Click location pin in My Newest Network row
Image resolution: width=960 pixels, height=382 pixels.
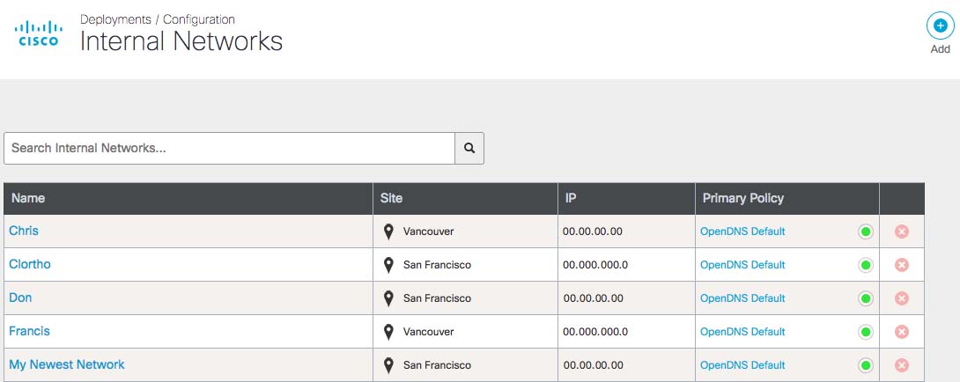(388, 365)
